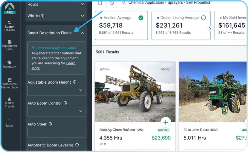Image resolution: width=248 pixels, height=152 pixels.
Task: Collapse Smart Description Fields section
Action: coord(82,33)
